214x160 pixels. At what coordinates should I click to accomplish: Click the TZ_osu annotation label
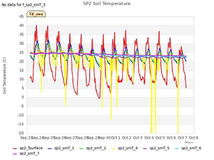(x=36, y=14)
